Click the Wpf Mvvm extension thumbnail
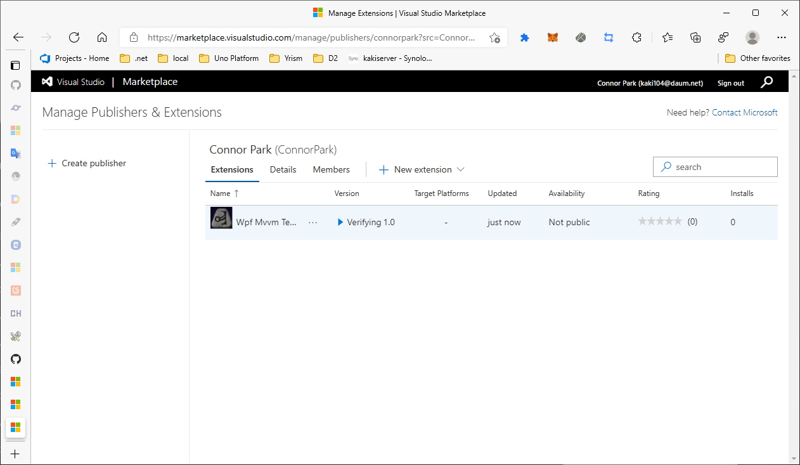800x465 pixels. [221, 218]
